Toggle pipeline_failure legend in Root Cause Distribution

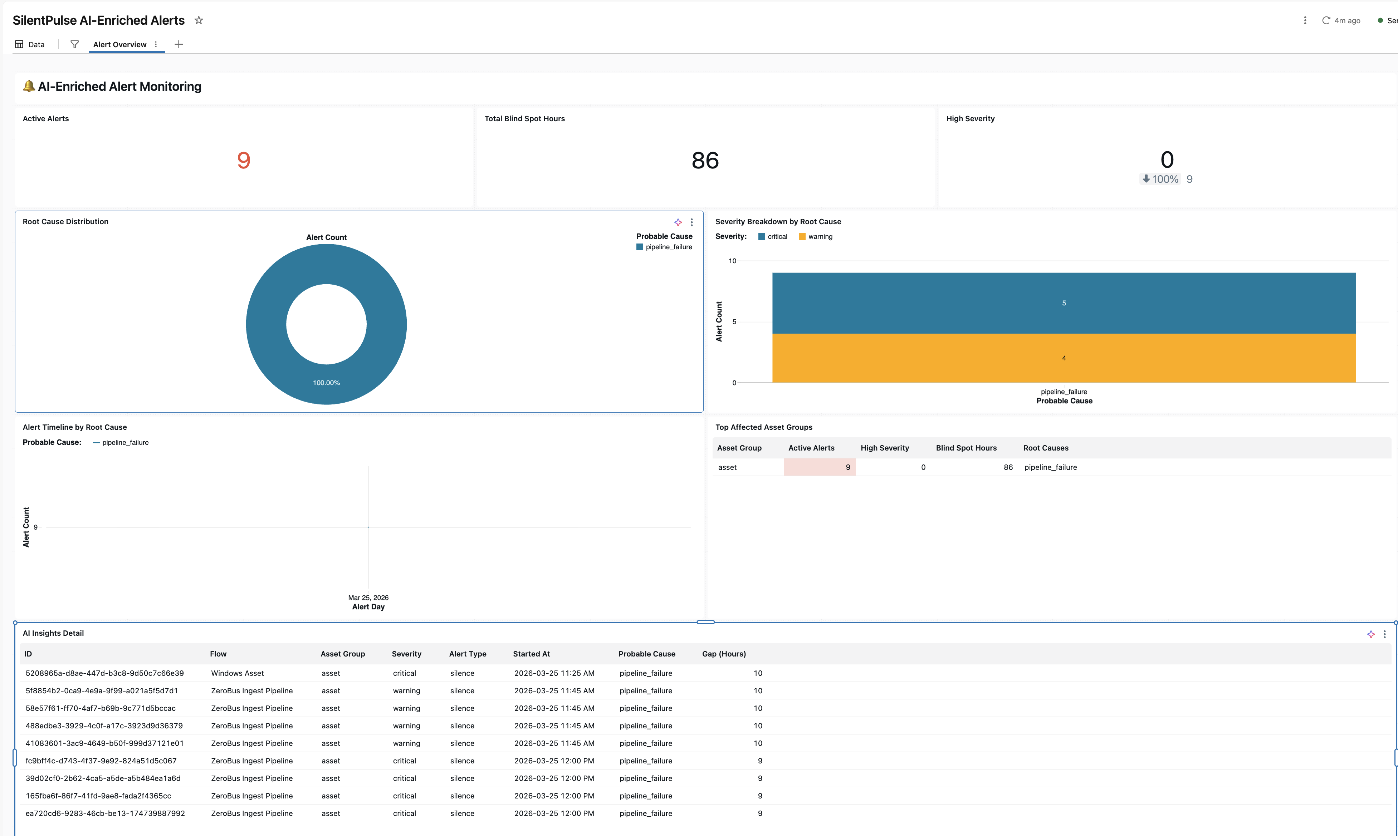click(x=664, y=247)
